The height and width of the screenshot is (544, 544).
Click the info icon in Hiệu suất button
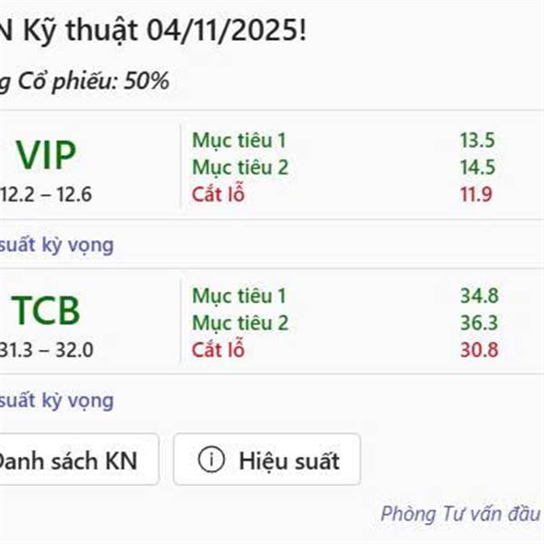pyautogui.click(x=211, y=460)
